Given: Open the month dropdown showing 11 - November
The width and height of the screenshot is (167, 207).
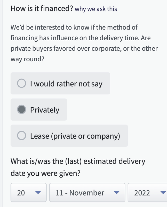Looking at the screenshot, I should point(87,193).
